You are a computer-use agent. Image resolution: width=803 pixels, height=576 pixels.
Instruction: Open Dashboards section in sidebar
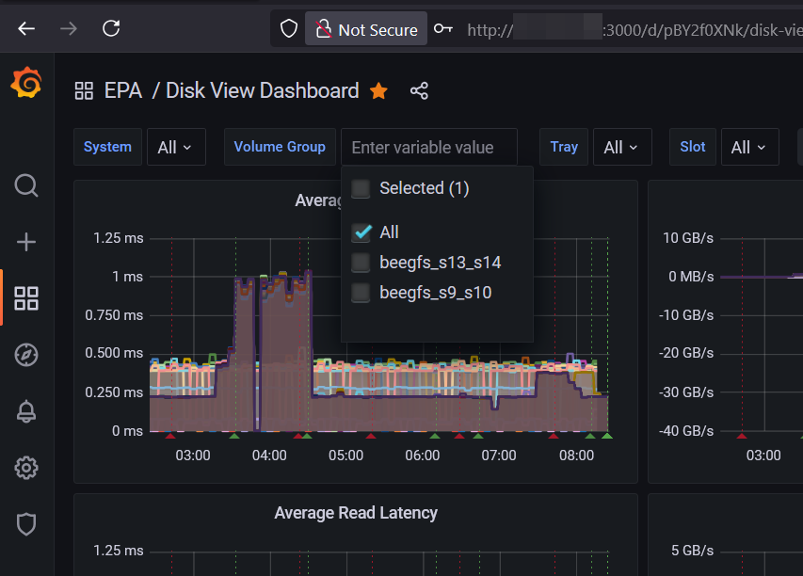(26, 298)
